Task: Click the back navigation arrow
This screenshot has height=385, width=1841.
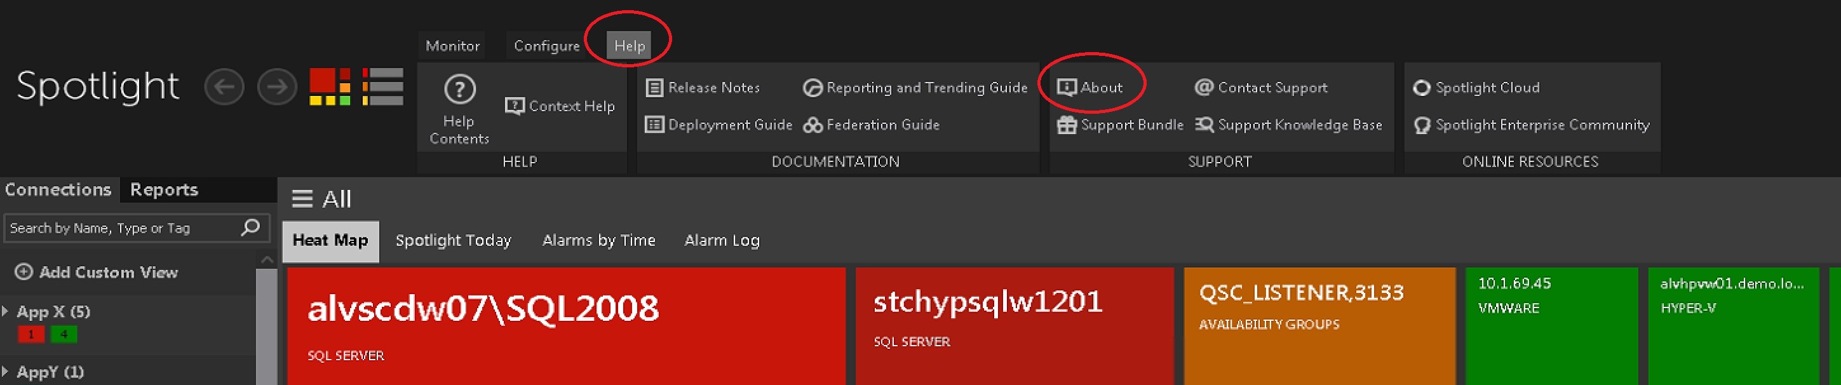Action: [224, 87]
